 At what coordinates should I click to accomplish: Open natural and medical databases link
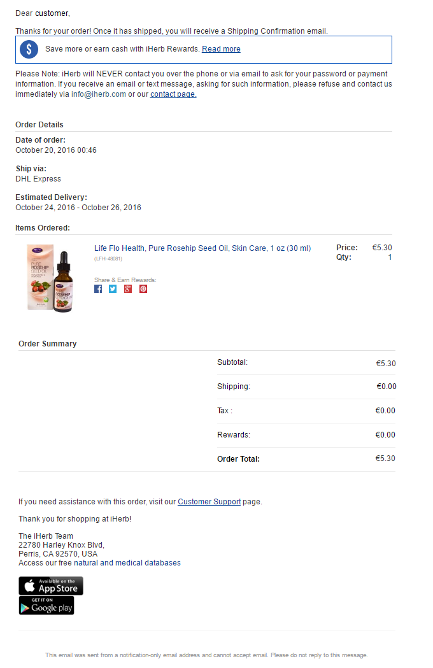click(127, 563)
